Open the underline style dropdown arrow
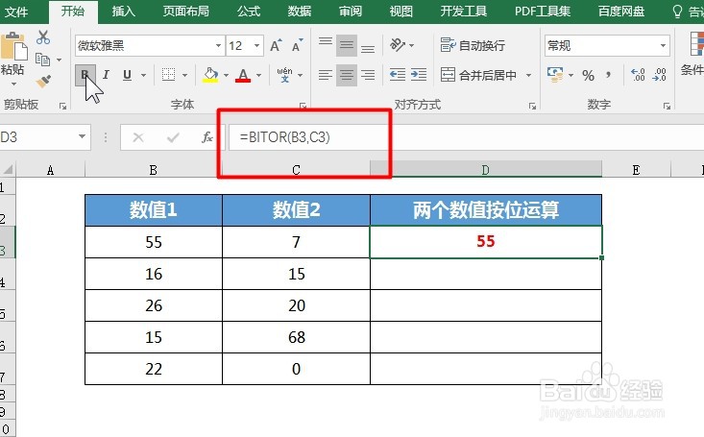Image resolution: width=704 pixels, height=437 pixels. (x=144, y=75)
